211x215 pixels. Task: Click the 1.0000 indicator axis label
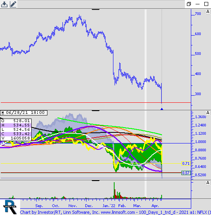click(201, 142)
